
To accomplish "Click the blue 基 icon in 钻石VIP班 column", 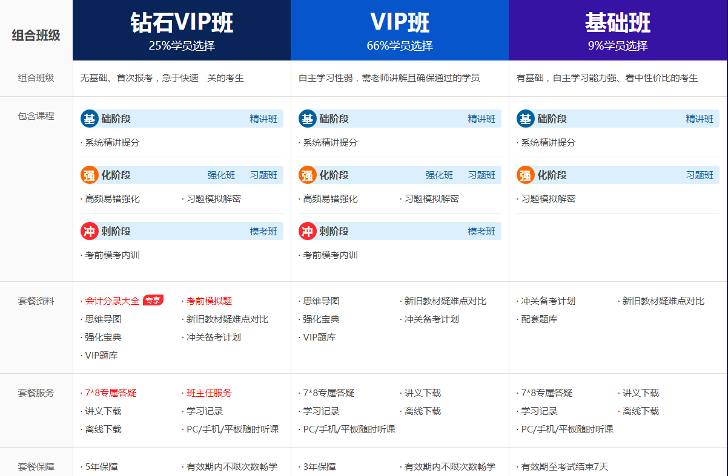I will point(89,119).
